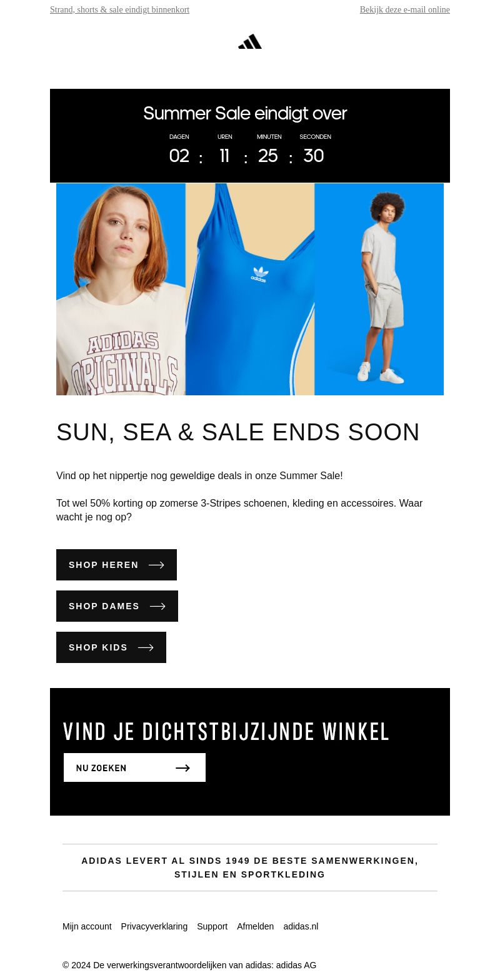Click the arrow icon on Shop Dames
The height and width of the screenshot is (972, 500).
[x=157, y=606]
